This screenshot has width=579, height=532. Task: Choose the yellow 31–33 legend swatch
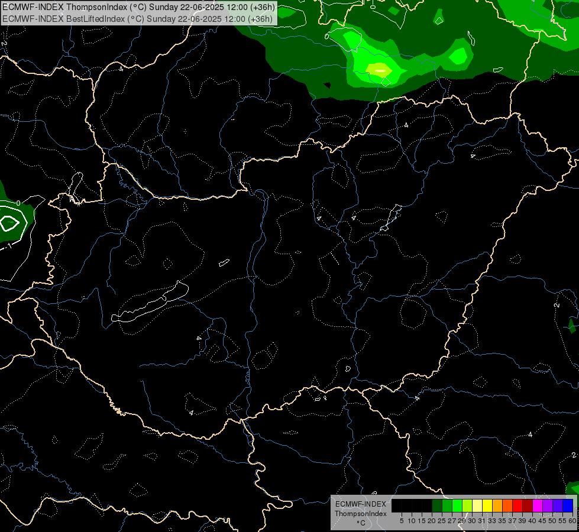pyautogui.click(x=487, y=505)
